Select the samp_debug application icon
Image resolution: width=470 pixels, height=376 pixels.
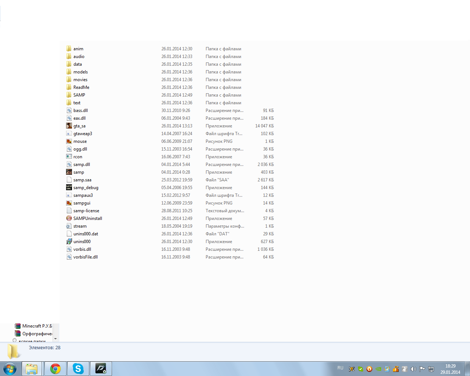tap(69, 188)
